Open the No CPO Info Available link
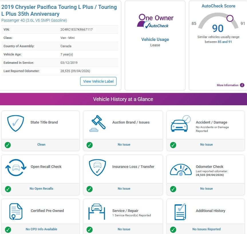Screen dimensions: 247x234 pyautogui.click(x=42, y=229)
